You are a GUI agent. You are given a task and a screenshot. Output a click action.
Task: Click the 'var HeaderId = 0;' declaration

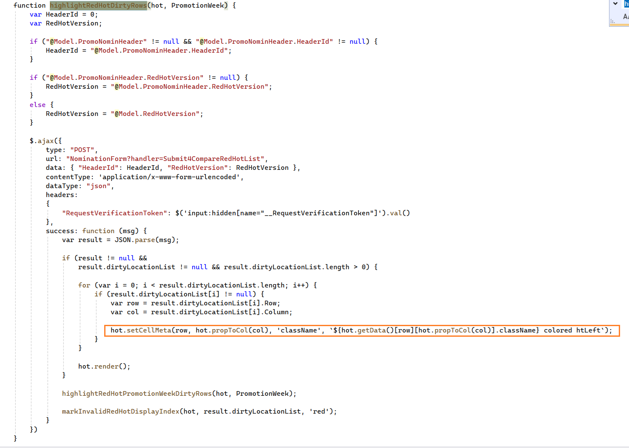64,14
